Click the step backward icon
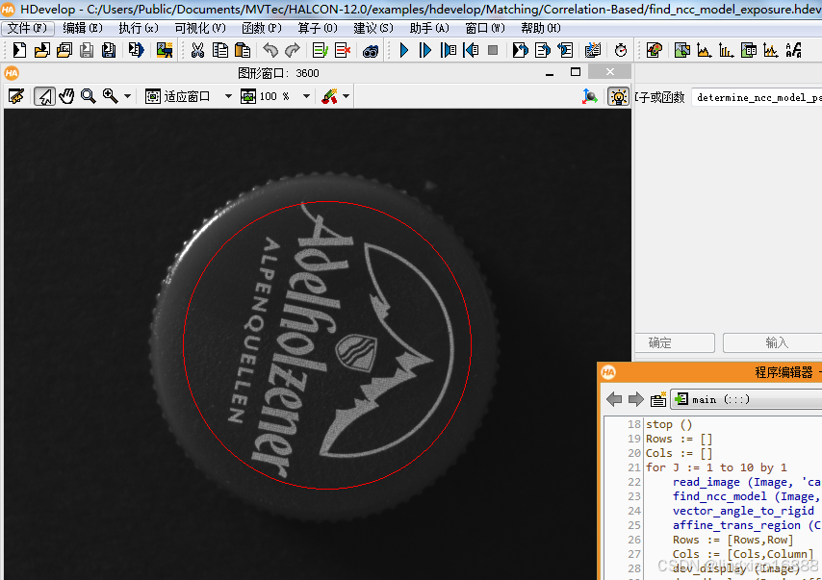The width and height of the screenshot is (822, 580). click(x=471, y=50)
